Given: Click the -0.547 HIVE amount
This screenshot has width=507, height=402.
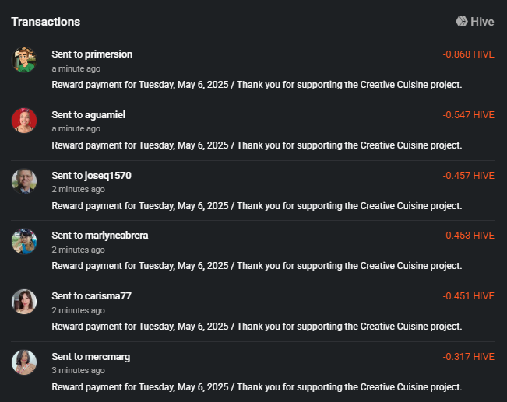Looking at the screenshot, I should pyautogui.click(x=468, y=115).
